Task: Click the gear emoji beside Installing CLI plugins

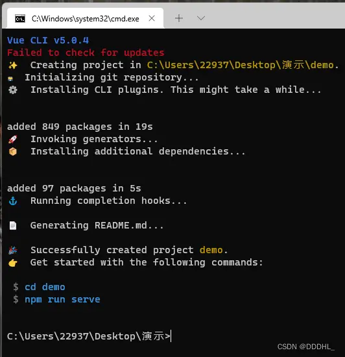Action: pos(13,90)
